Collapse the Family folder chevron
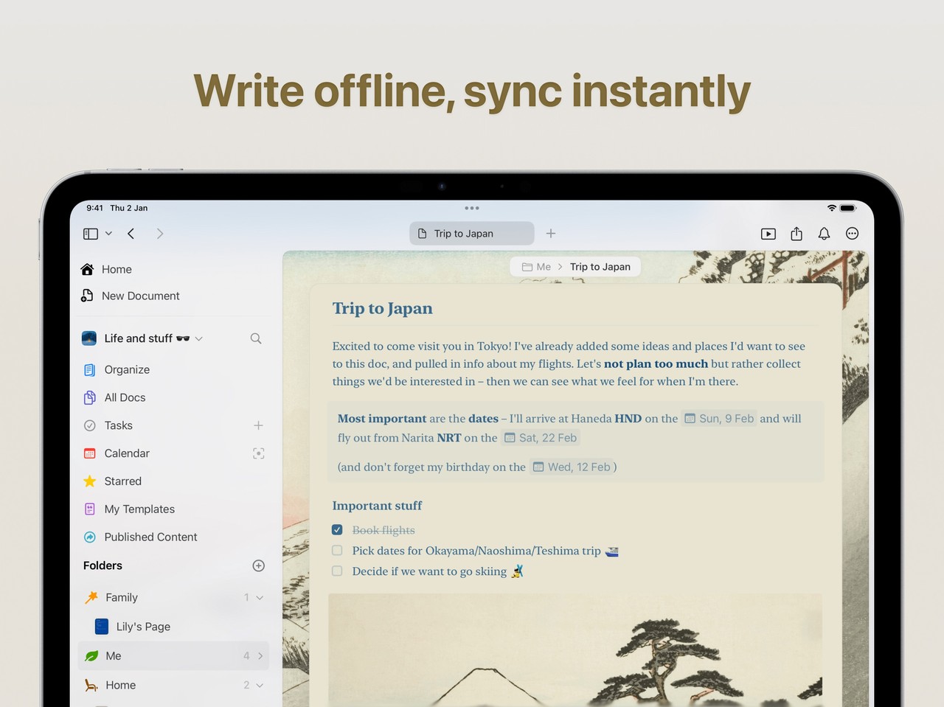This screenshot has width=944, height=707. click(260, 598)
